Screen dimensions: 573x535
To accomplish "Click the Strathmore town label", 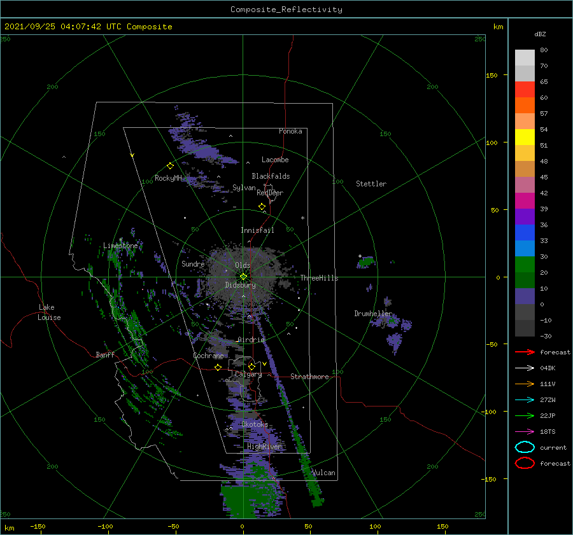I will pyautogui.click(x=309, y=377).
